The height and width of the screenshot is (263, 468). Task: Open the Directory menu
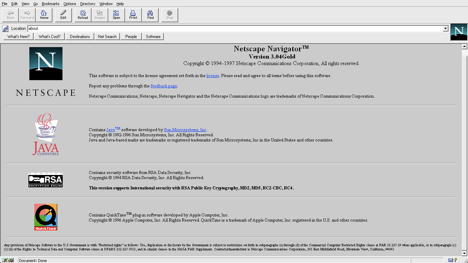pyautogui.click(x=88, y=4)
